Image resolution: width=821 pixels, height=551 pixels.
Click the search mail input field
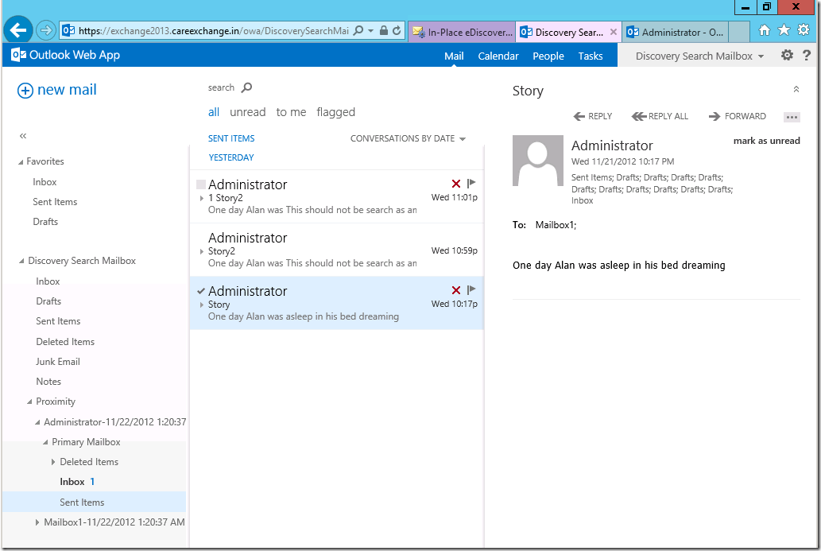(221, 87)
